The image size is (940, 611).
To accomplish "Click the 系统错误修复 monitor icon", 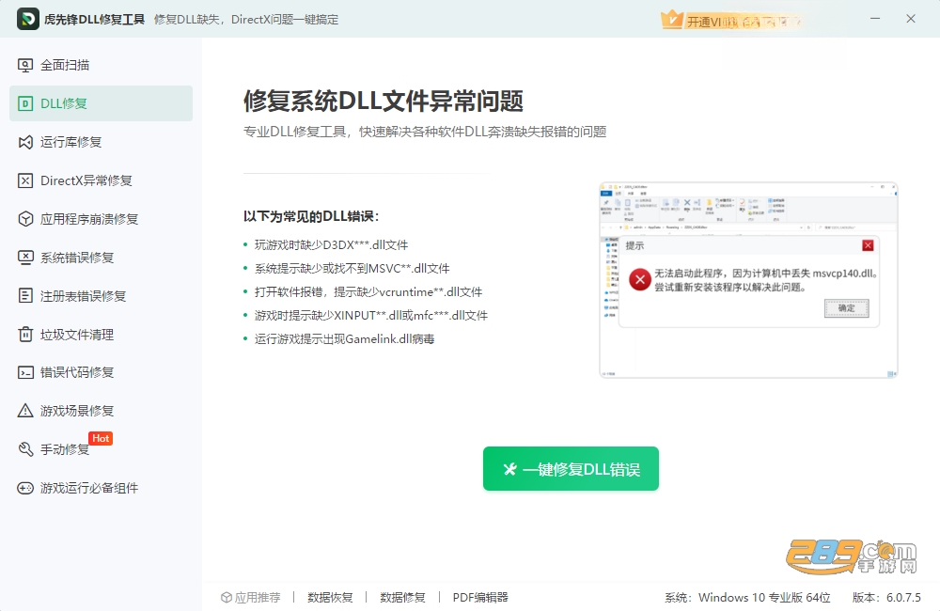I will (25, 258).
